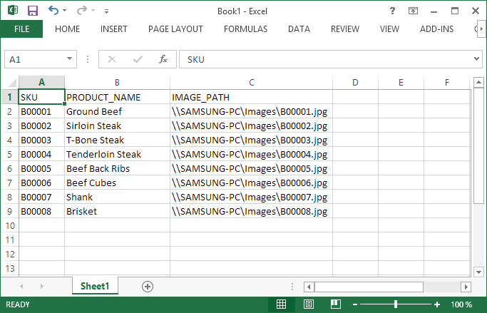Click the Save icon in quick access toolbar
Viewport: 487px width, 313px height.
33,11
